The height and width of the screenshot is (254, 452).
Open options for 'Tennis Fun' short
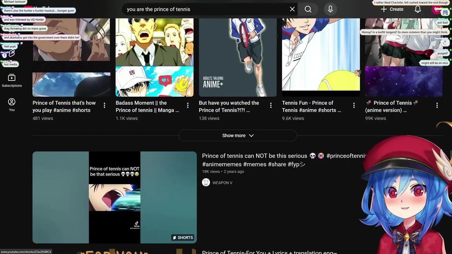tap(354, 105)
